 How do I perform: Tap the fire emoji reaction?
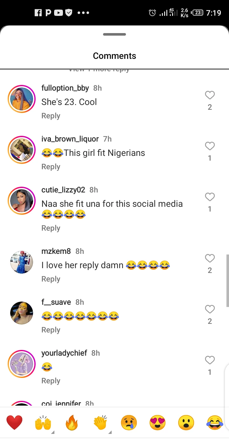pos(72,423)
